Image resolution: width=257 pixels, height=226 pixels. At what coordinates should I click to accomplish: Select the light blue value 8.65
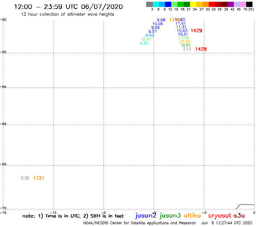[150, 35]
